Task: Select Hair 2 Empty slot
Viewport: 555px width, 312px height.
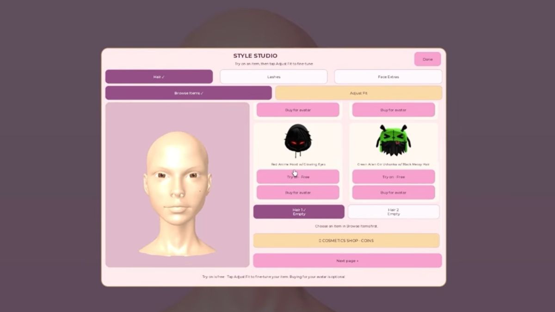Action: pos(394,212)
